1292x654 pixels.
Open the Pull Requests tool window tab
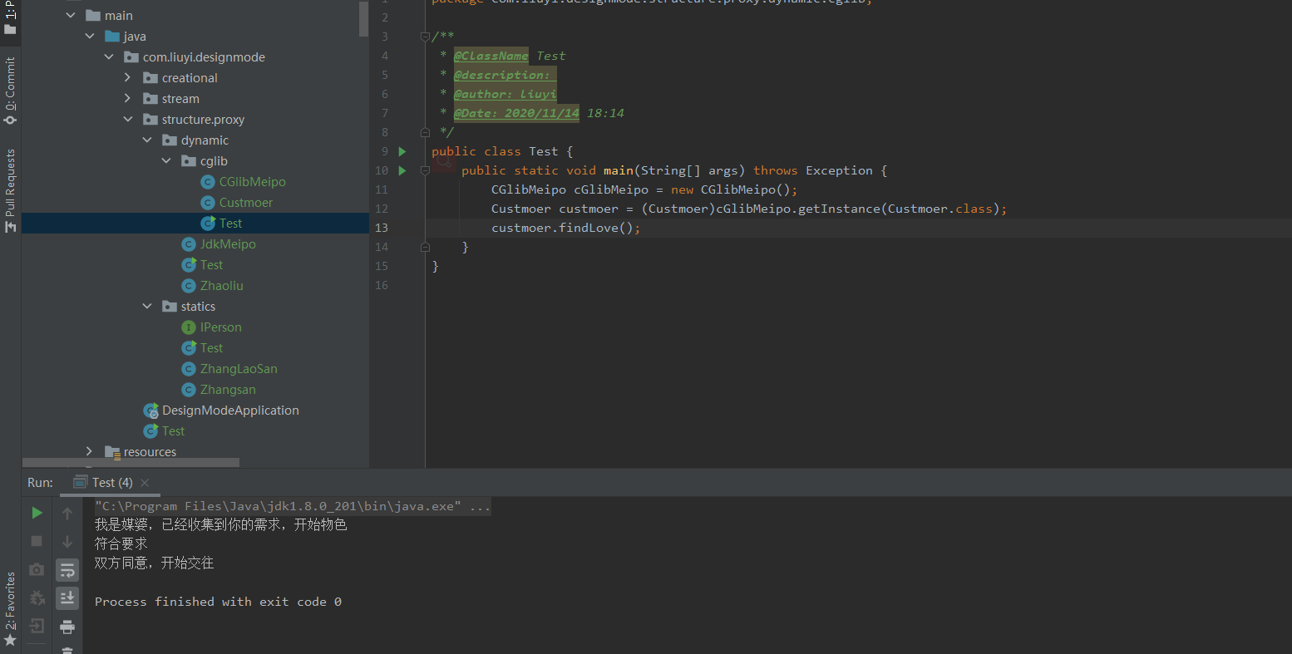10,190
